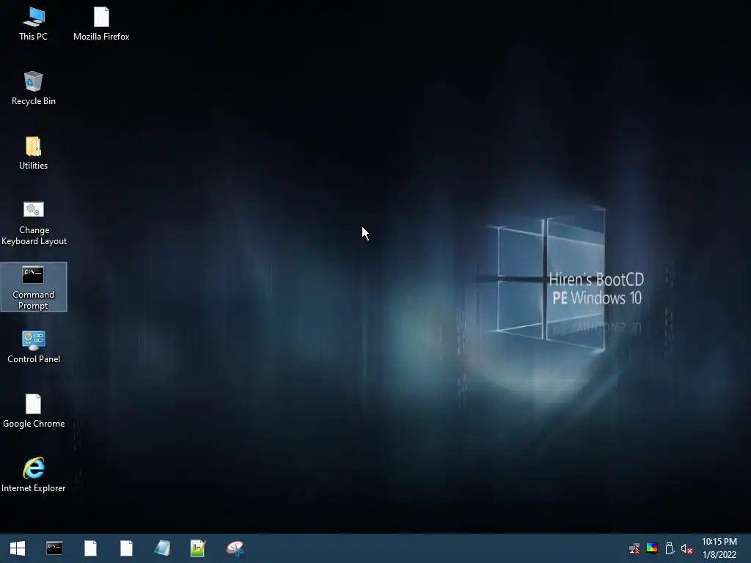Screen dimensions: 751x563
Task: Select the Recycle Bin icon
Action: 34,89
